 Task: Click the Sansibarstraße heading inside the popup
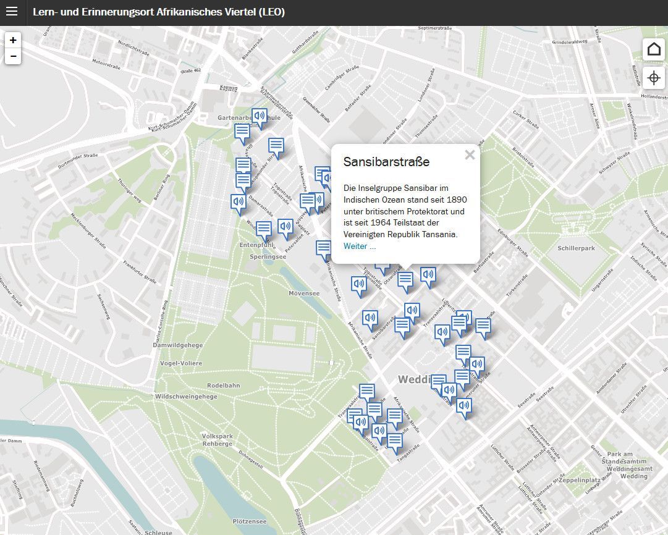(386, 161)
